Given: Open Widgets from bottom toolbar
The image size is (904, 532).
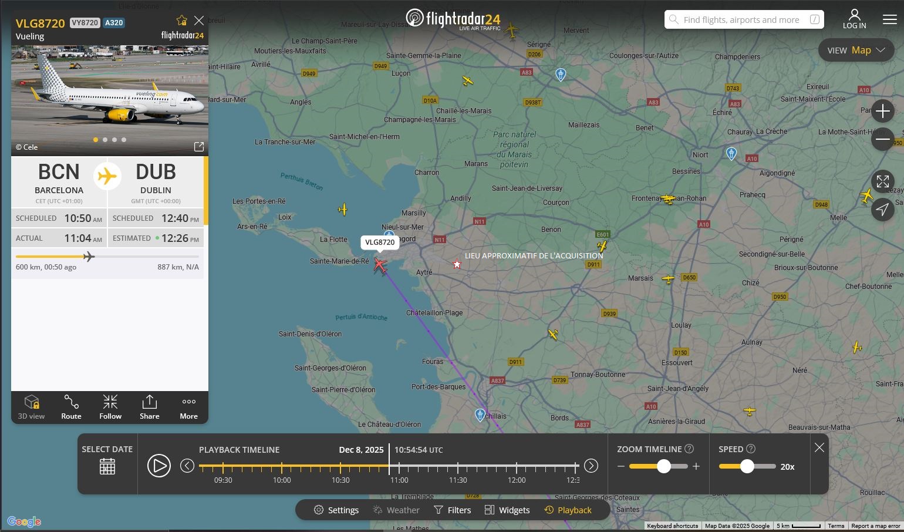Looking at the screenshot, I should 507,510.
